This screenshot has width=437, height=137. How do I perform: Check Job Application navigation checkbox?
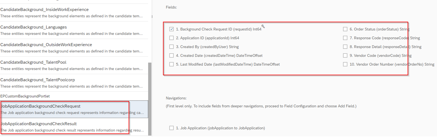tap(172, 128)
